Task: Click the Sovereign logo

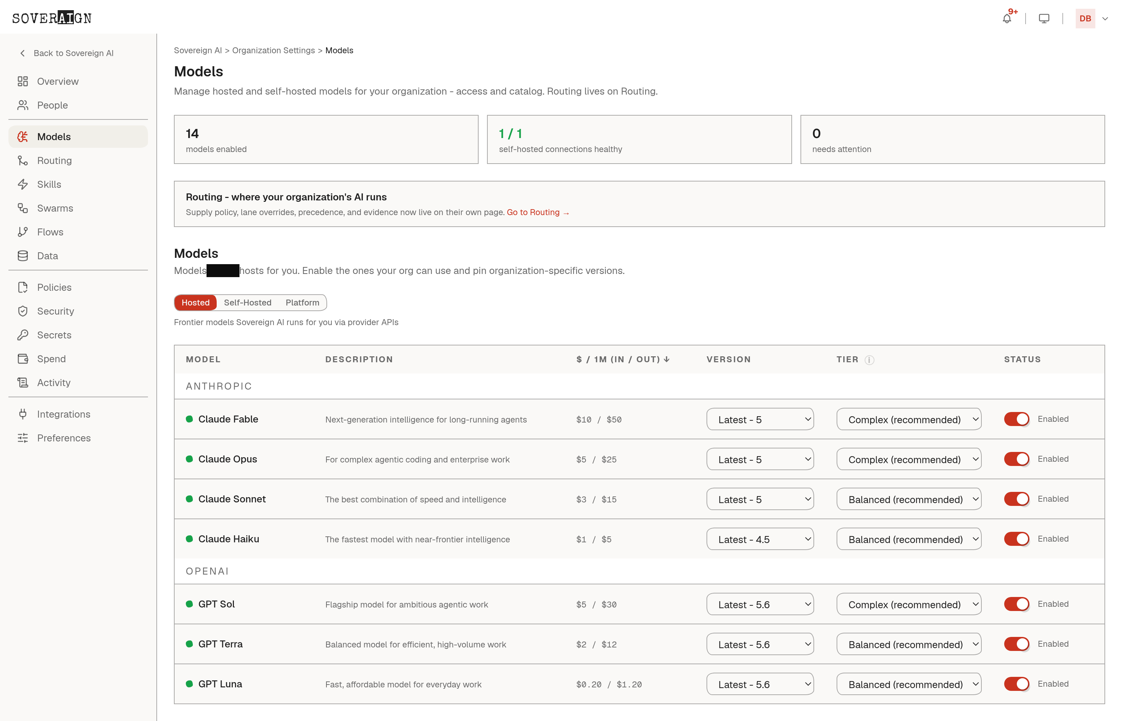Action: (x=52, y=18)
